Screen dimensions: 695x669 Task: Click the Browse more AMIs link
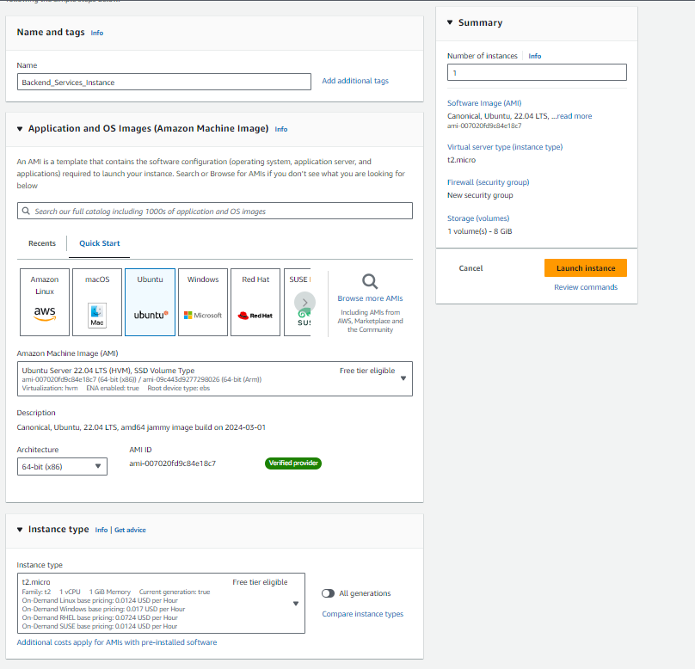370,298
